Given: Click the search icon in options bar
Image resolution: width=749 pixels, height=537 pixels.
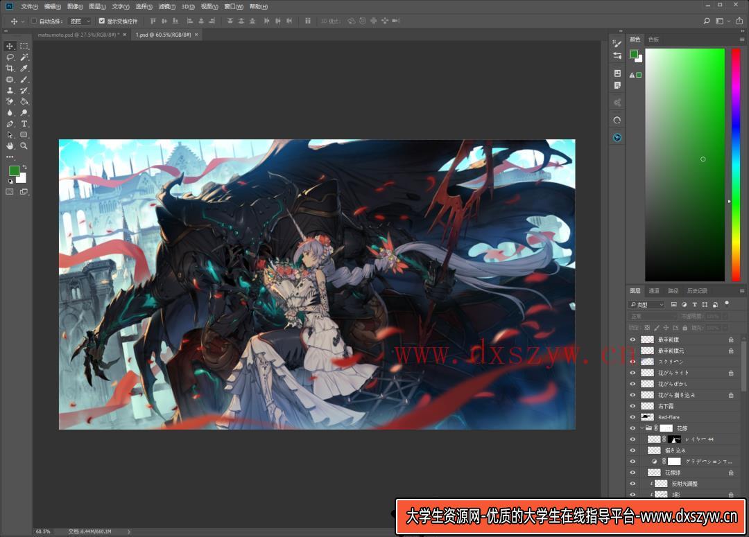Looking at the screenshot, I should coord(707,21).
